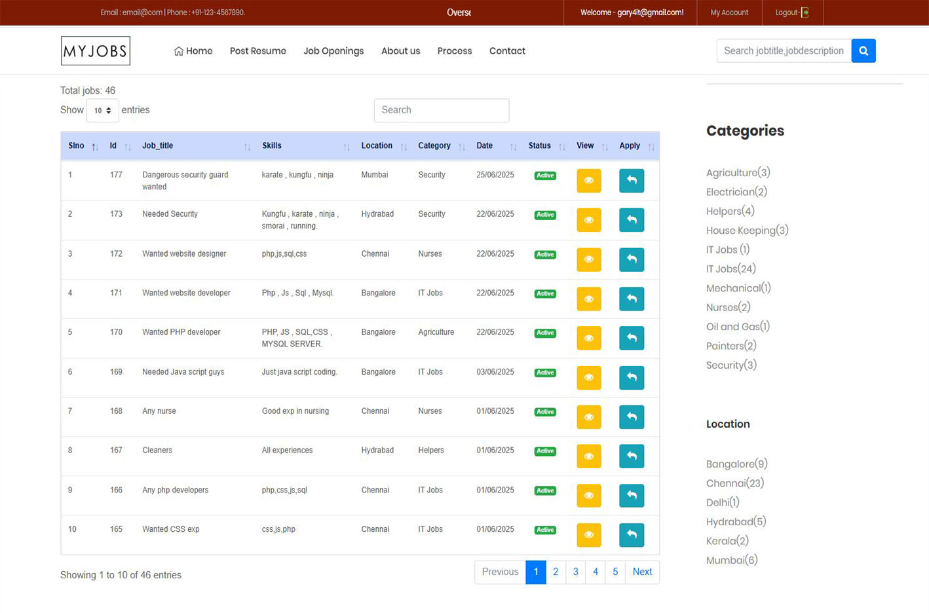Filter by Mumbai(6) location
The width and height of the screenshot is (929, 613).
(x=732, y=560)
